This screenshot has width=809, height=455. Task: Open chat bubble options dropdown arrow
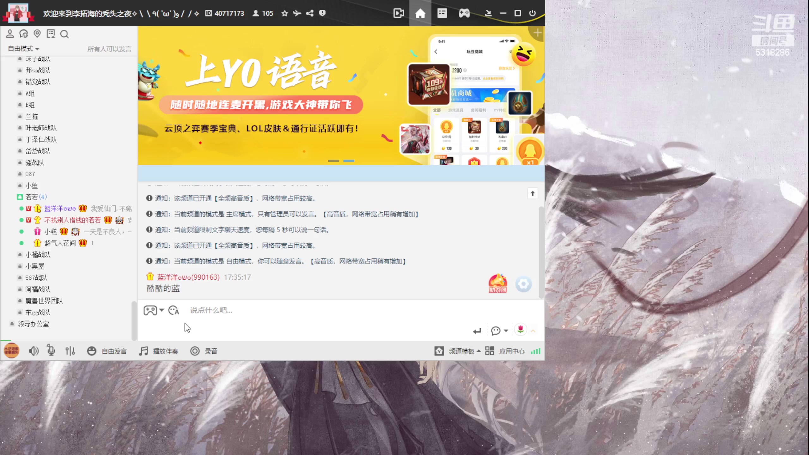(506, 331)
